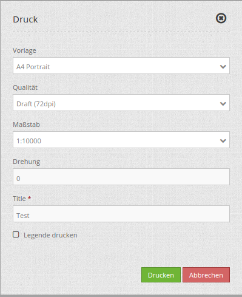Click the chevron arrow in the Qualität field

pos(223,104)
